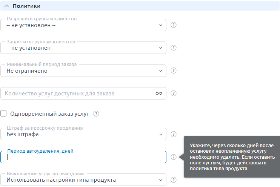Open the Запретить группам клиентов dropdown
Screen dimensions: 280x187
click(x=83, y=48)
